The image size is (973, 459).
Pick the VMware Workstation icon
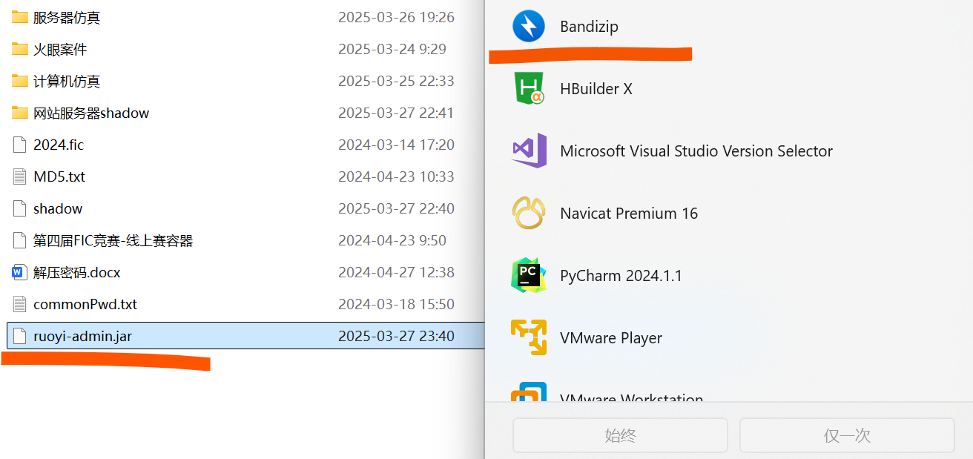pyautogui.click(x=529, y=392)
